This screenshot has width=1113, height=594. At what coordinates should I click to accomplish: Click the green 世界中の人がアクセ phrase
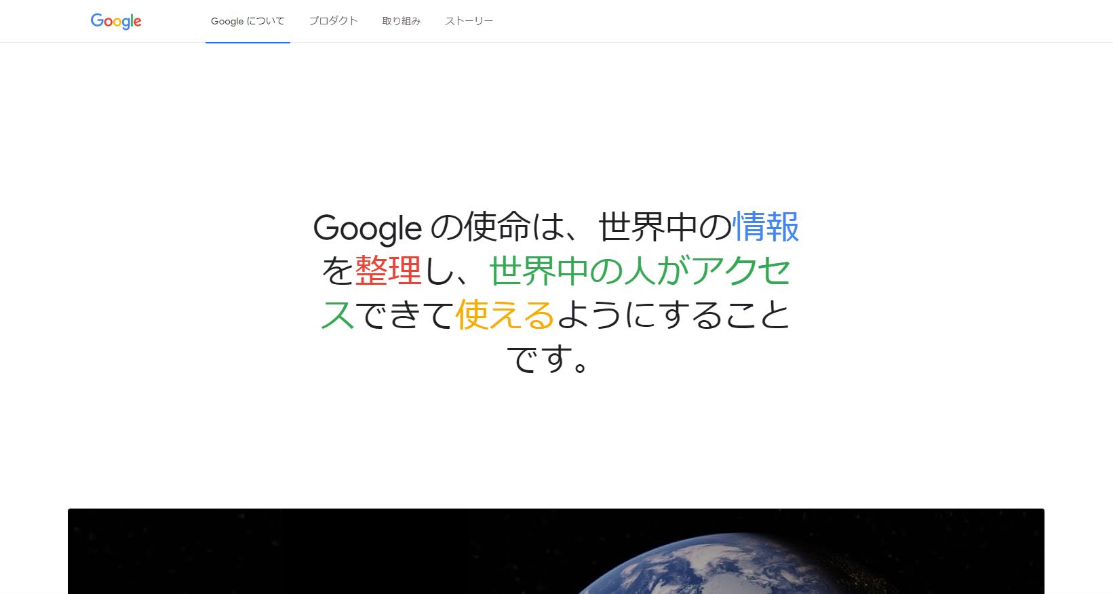[x=640, y=271]
